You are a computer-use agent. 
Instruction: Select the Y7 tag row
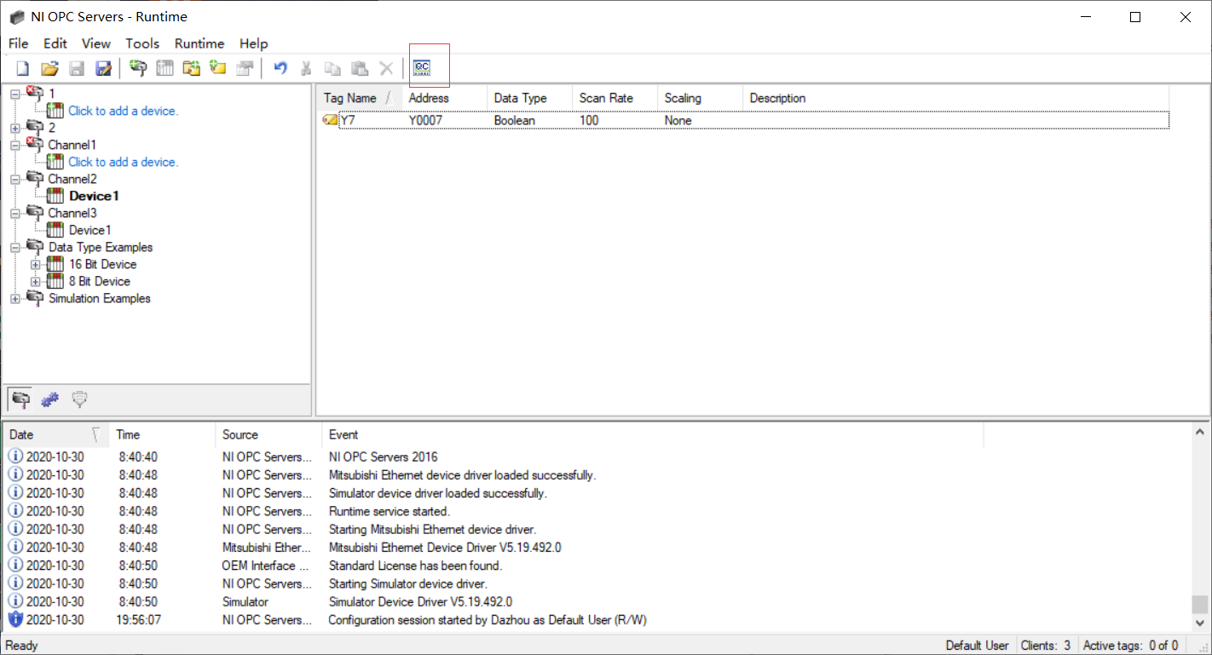346,120
